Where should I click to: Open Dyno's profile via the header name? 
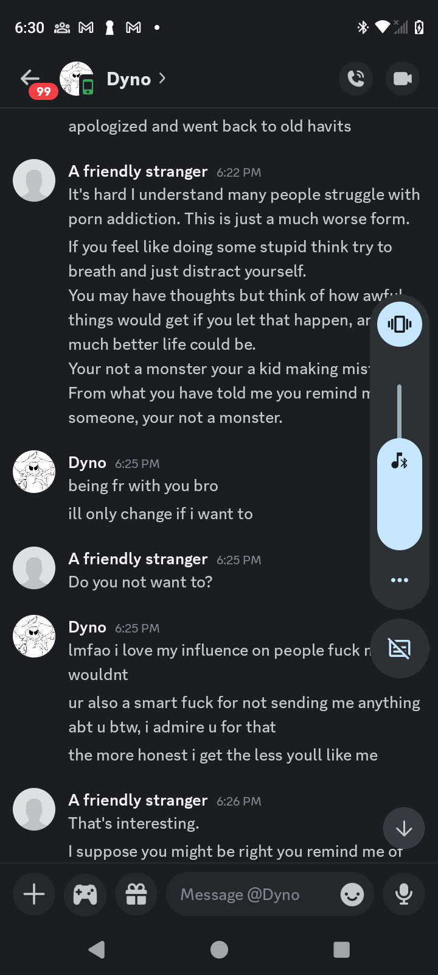point(129,79)
